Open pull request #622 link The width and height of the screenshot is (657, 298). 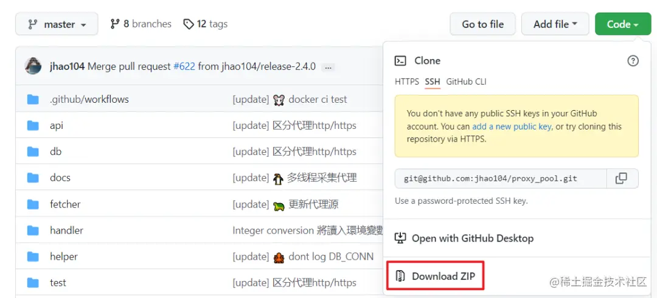point(184,66)
